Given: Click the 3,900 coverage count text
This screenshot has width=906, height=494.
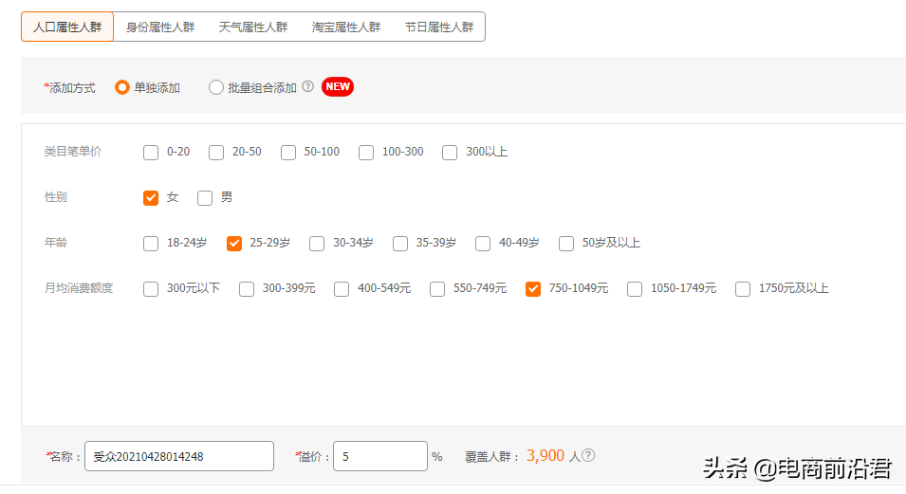Looking at the screenshot, I should (545, 456).
